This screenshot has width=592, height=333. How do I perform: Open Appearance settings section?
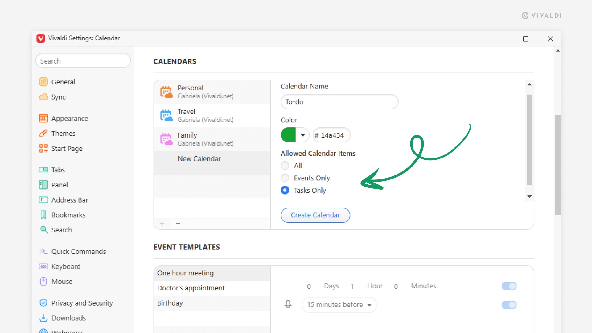pos(70,118)
